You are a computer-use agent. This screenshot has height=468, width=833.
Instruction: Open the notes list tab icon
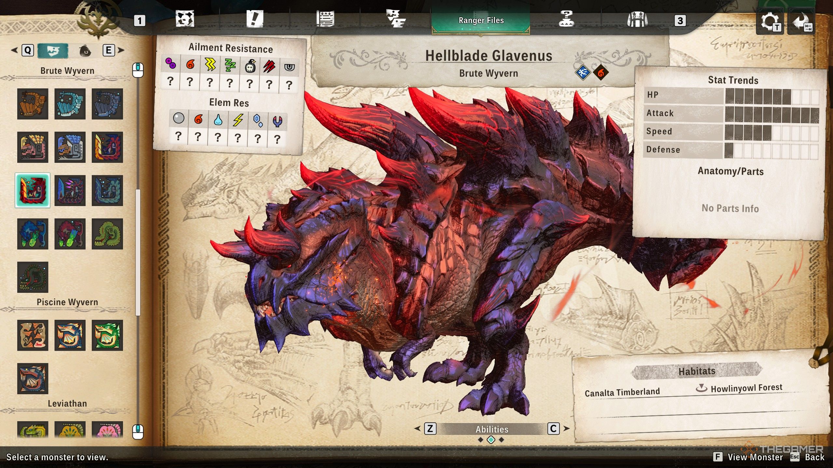point(325,19)
